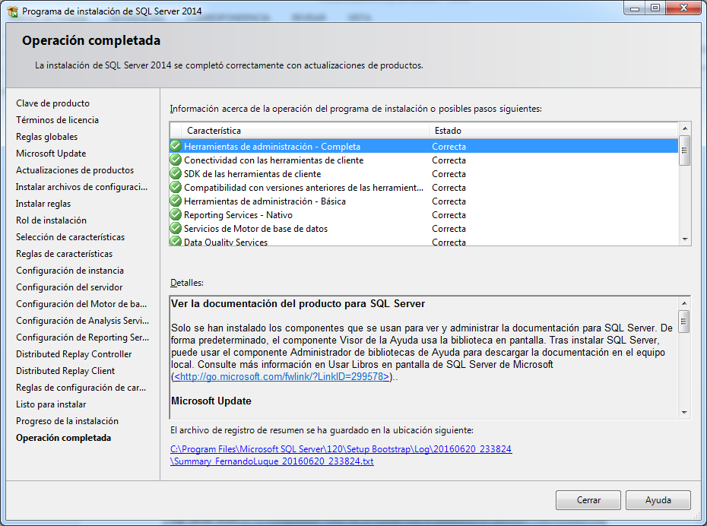Viewport: 707px width, 526px height.
Task: Click the feature list scrollbar thumb
Action: pos(684,151)
